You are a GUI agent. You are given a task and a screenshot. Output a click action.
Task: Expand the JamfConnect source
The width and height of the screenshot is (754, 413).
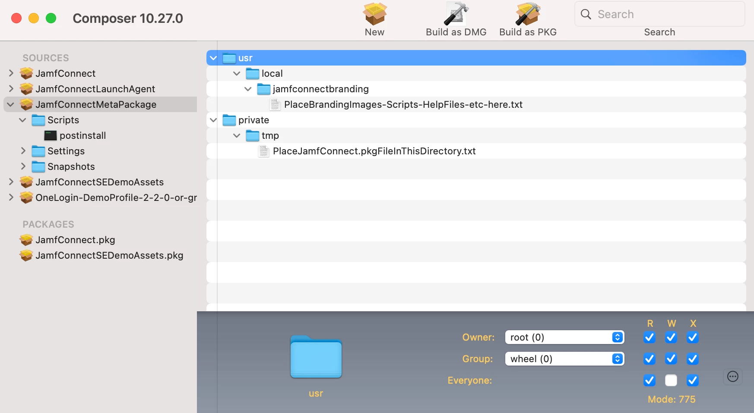[x=11, y=73]
